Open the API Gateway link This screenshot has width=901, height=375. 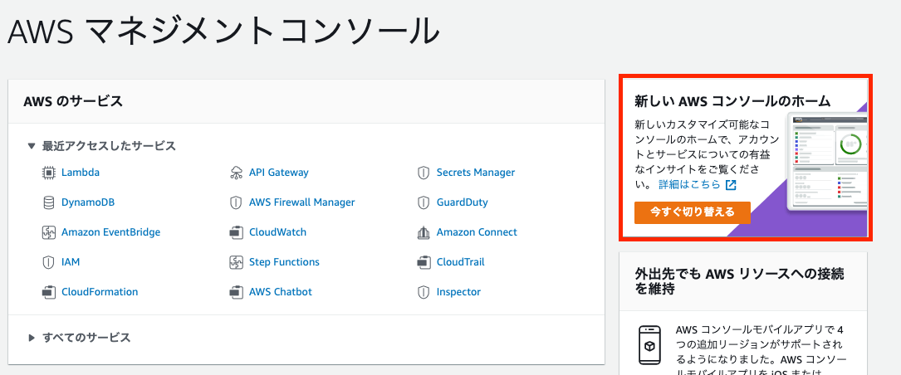point(279,173)
